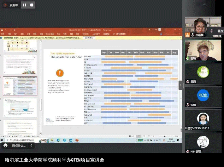Click thumbnail pane scroll-down arrow
The width and height of the screenshot is (224, 167).
point(41,134)
